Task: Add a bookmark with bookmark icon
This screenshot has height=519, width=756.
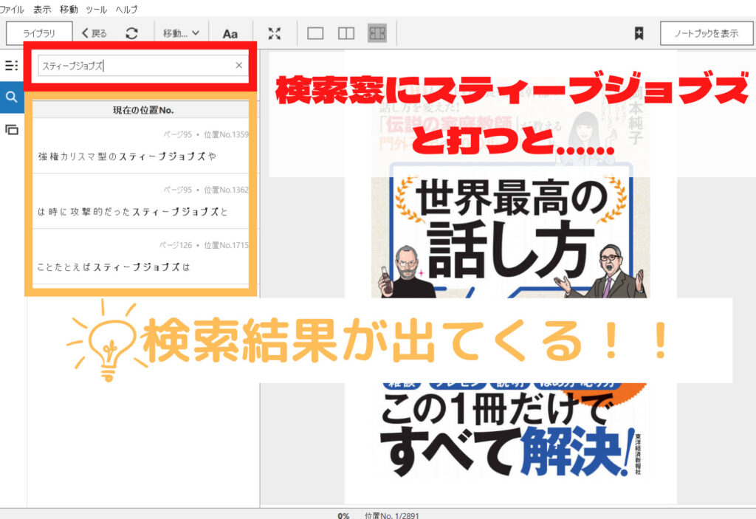Action: [639, 33]
